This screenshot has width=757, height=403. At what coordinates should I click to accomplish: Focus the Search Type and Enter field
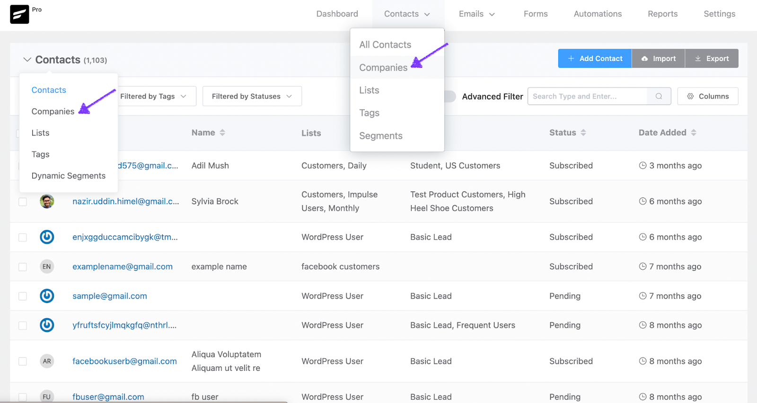click(588, 96)
